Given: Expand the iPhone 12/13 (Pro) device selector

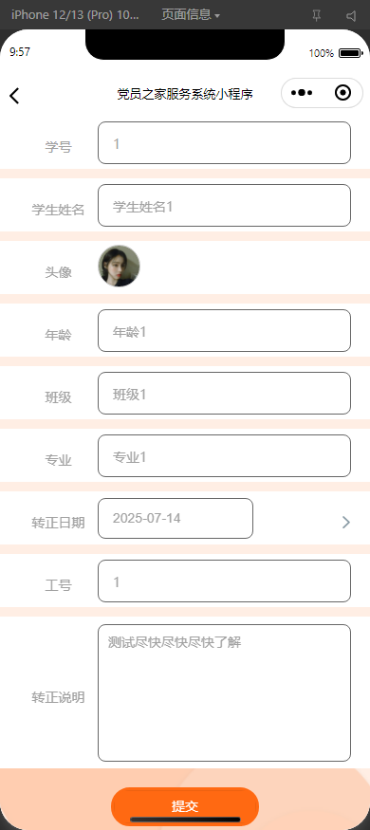Looking at the screenshot, I should pyautogui.click(x=75, y=15).
